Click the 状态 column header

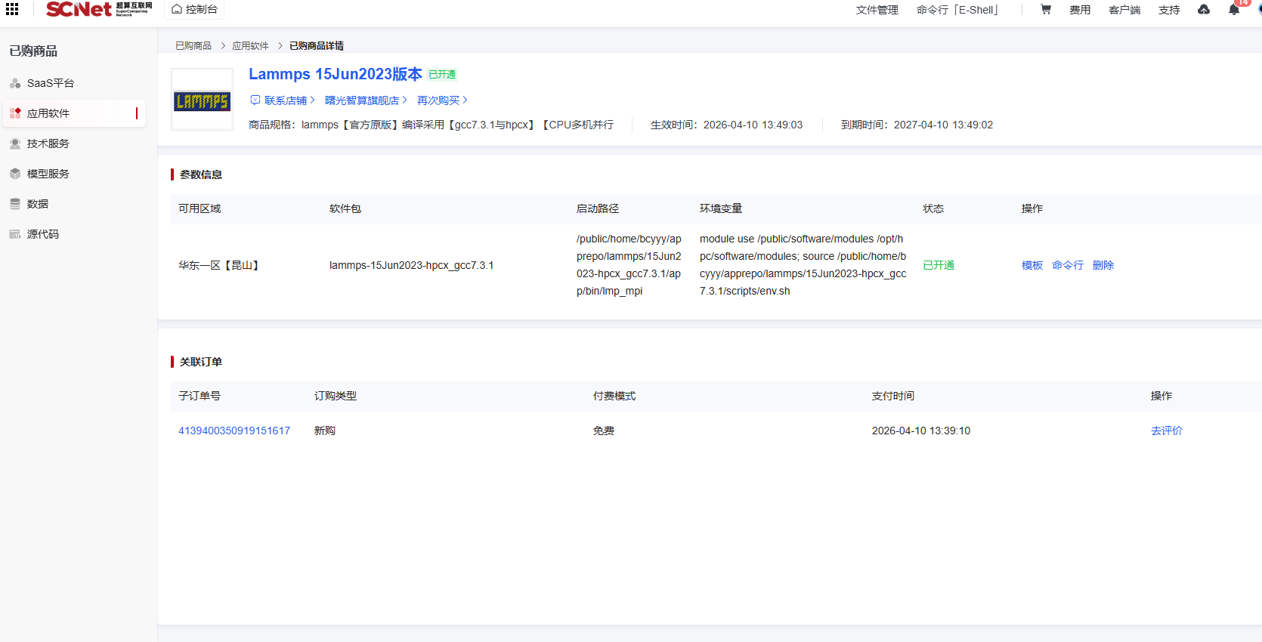pos(933,208)
